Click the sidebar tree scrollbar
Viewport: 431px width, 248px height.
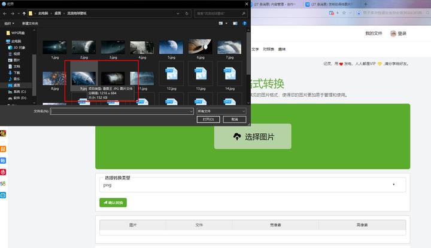tap(34, 75)
